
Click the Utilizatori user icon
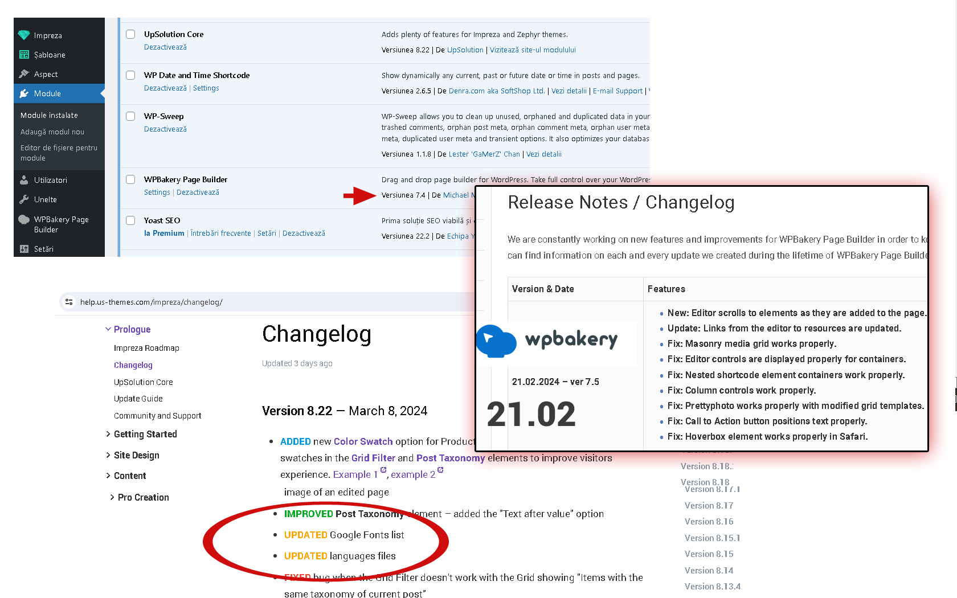click(24, 180)
